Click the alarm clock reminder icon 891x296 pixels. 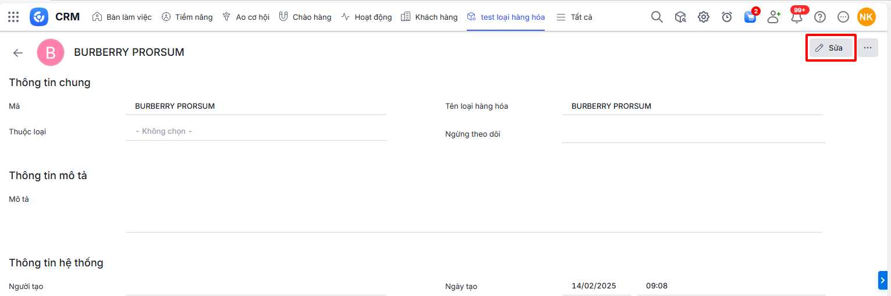point(727,17)
